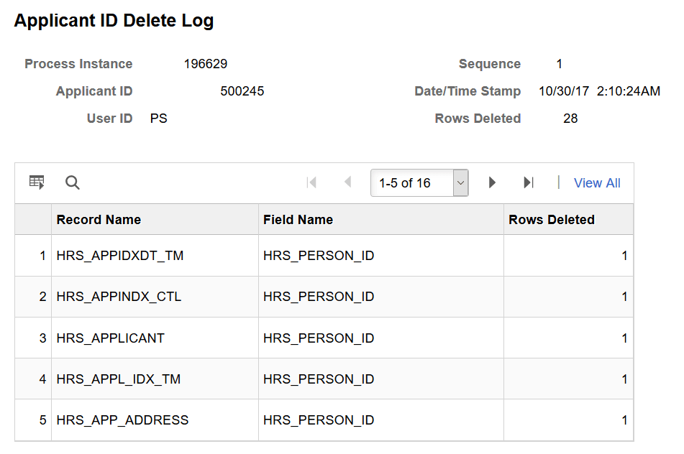Sort by the Record Name column header

coord(99,219)
